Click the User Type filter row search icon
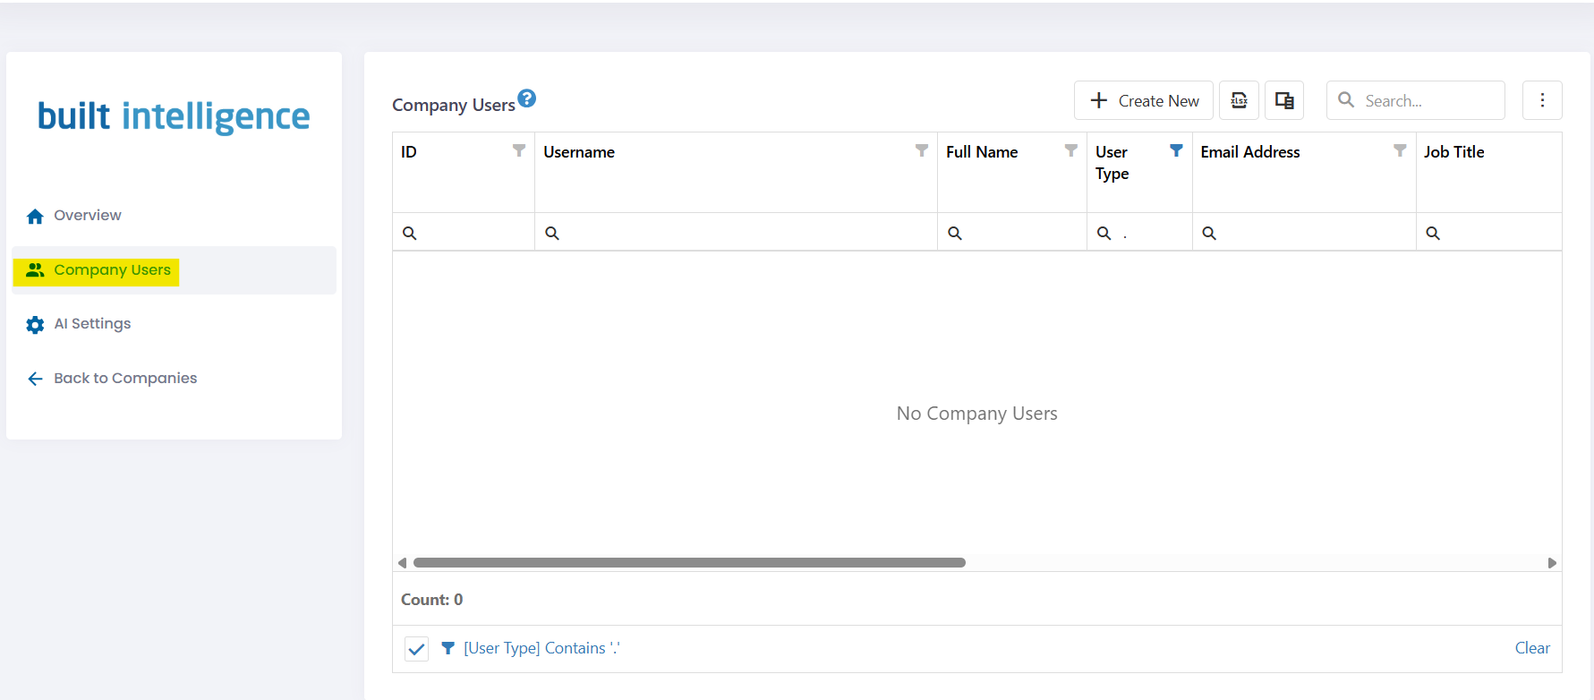Image resolution: width=1594 pixels, height=700 pixels. (x=1104, y=233)
